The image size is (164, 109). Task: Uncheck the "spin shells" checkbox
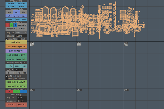(7, 39)
